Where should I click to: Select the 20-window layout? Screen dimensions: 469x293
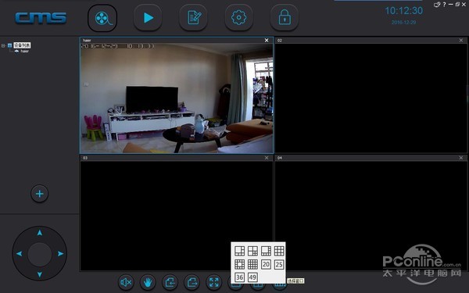point(266,264)
